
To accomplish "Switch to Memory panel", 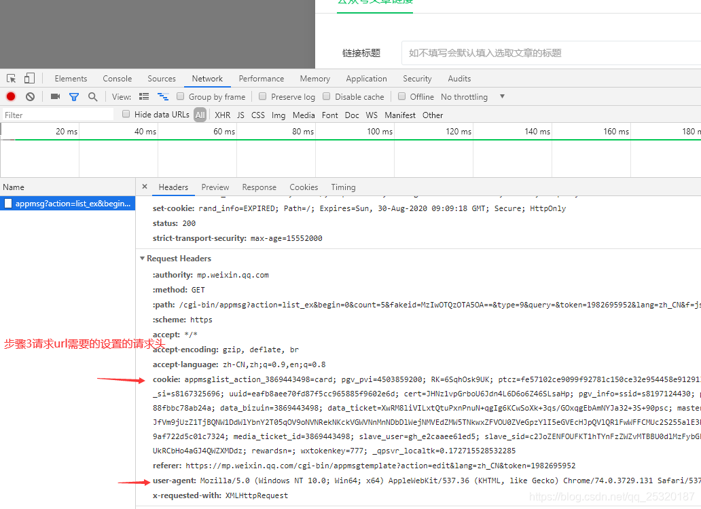I will (314, 79).
